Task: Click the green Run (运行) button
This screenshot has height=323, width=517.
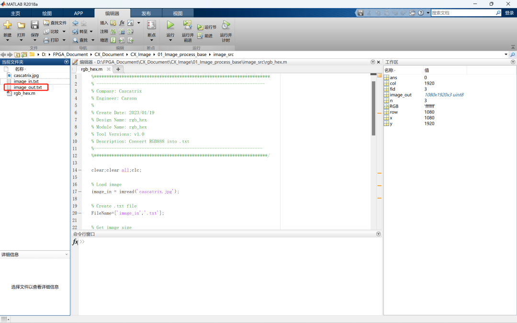Action: 170,25
